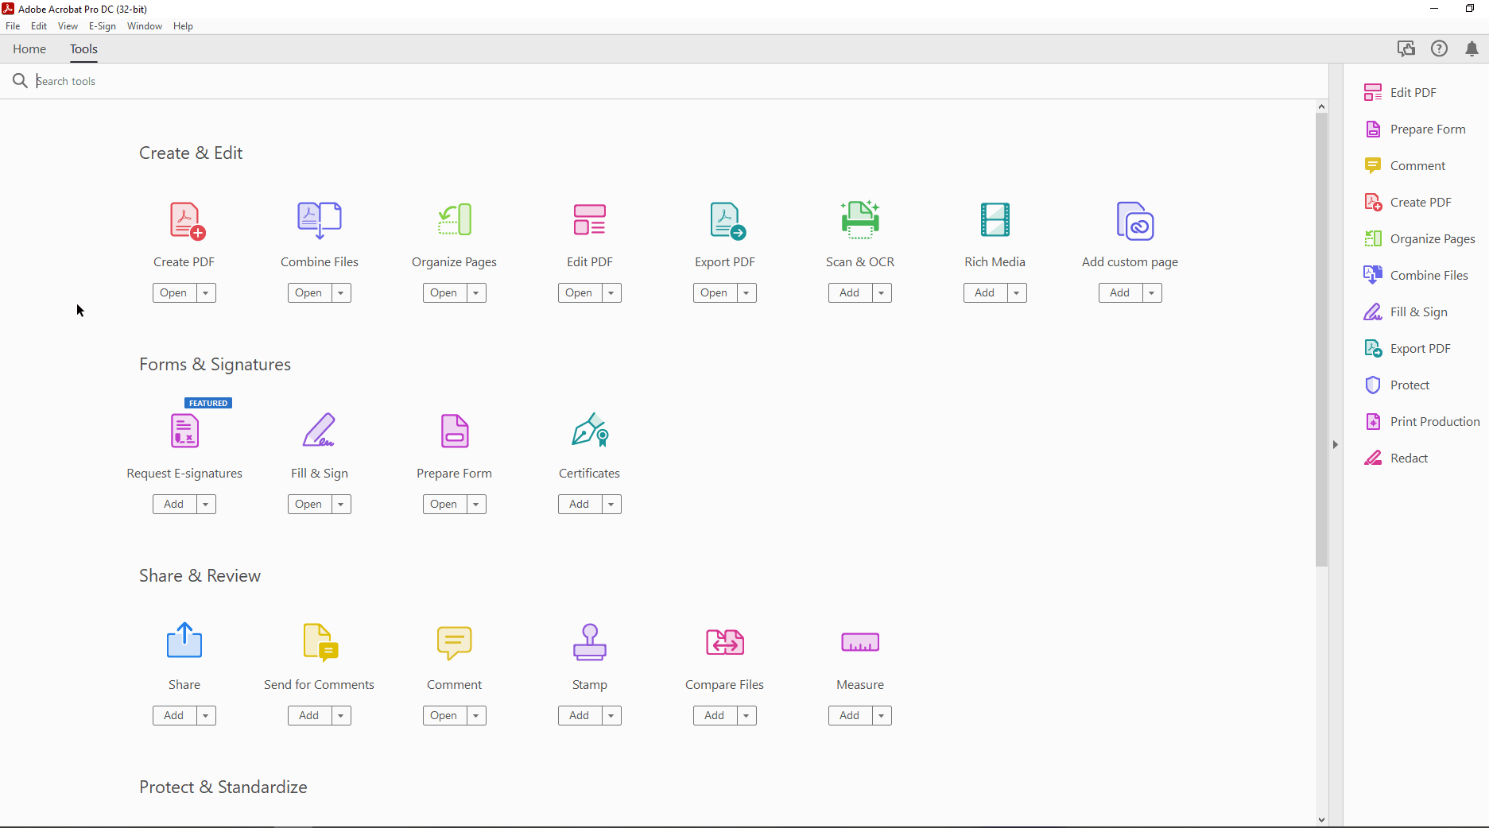Click the Rich Media tool icon
Screen dimensions: 1489x828
[995, 220]
